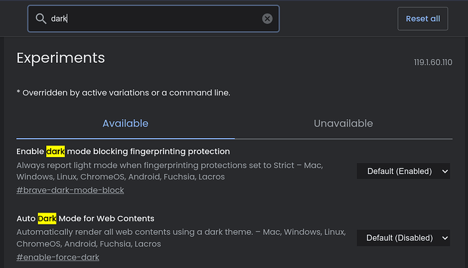Open the #brave-dark-mode-block link
Screen dimensions: 468x268
[x=70, y=190]
